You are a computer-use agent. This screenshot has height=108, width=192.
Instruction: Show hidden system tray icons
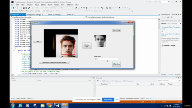point(161,106)
